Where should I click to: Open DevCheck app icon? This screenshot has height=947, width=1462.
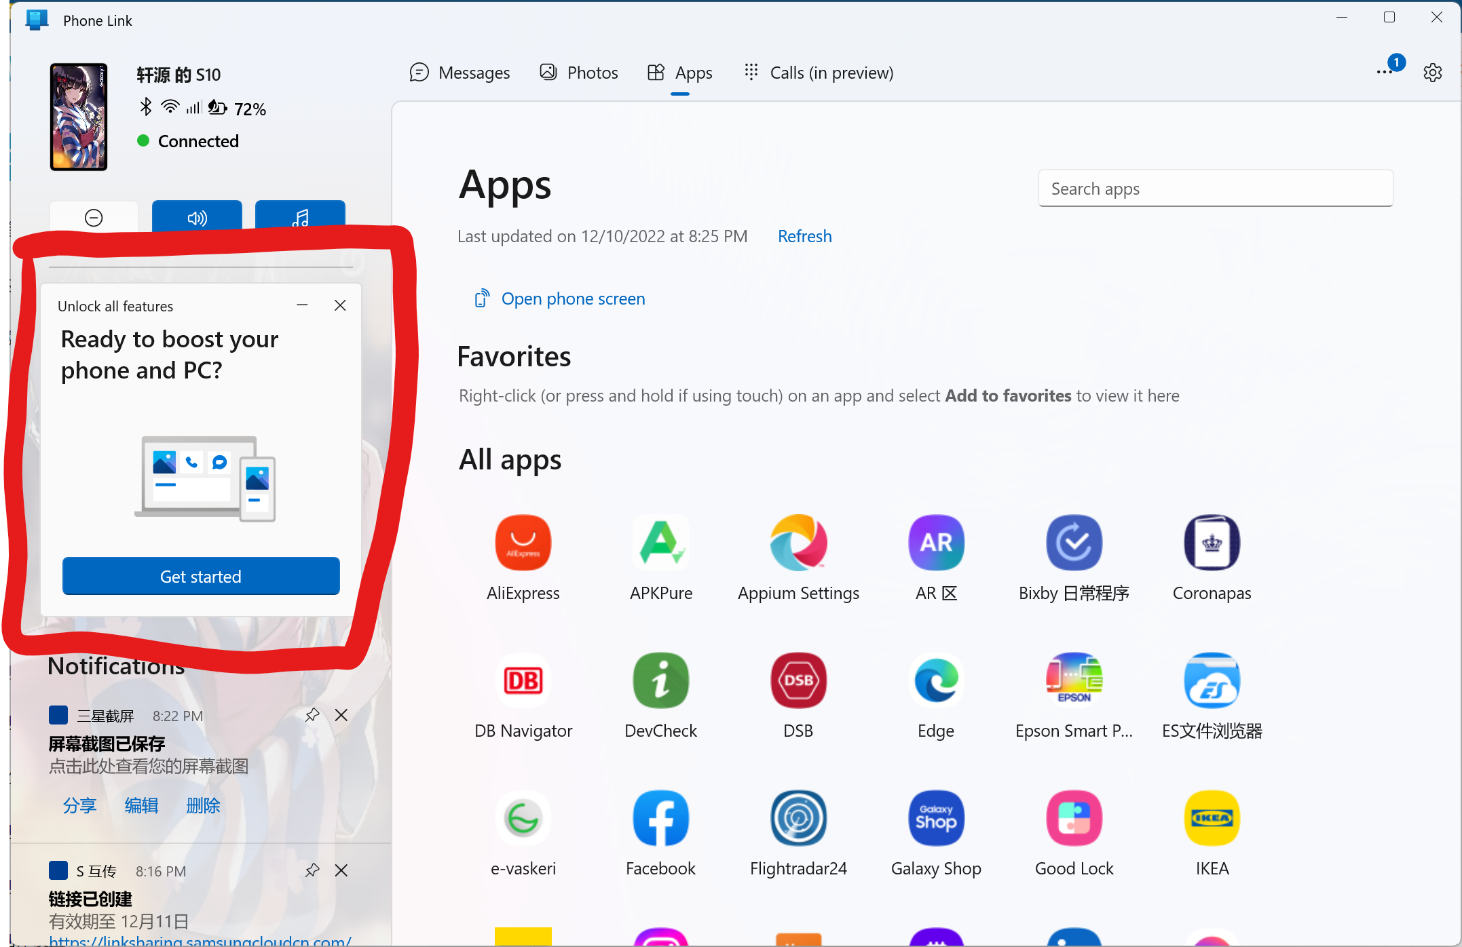pyautogui.click(x=660, y=680)
